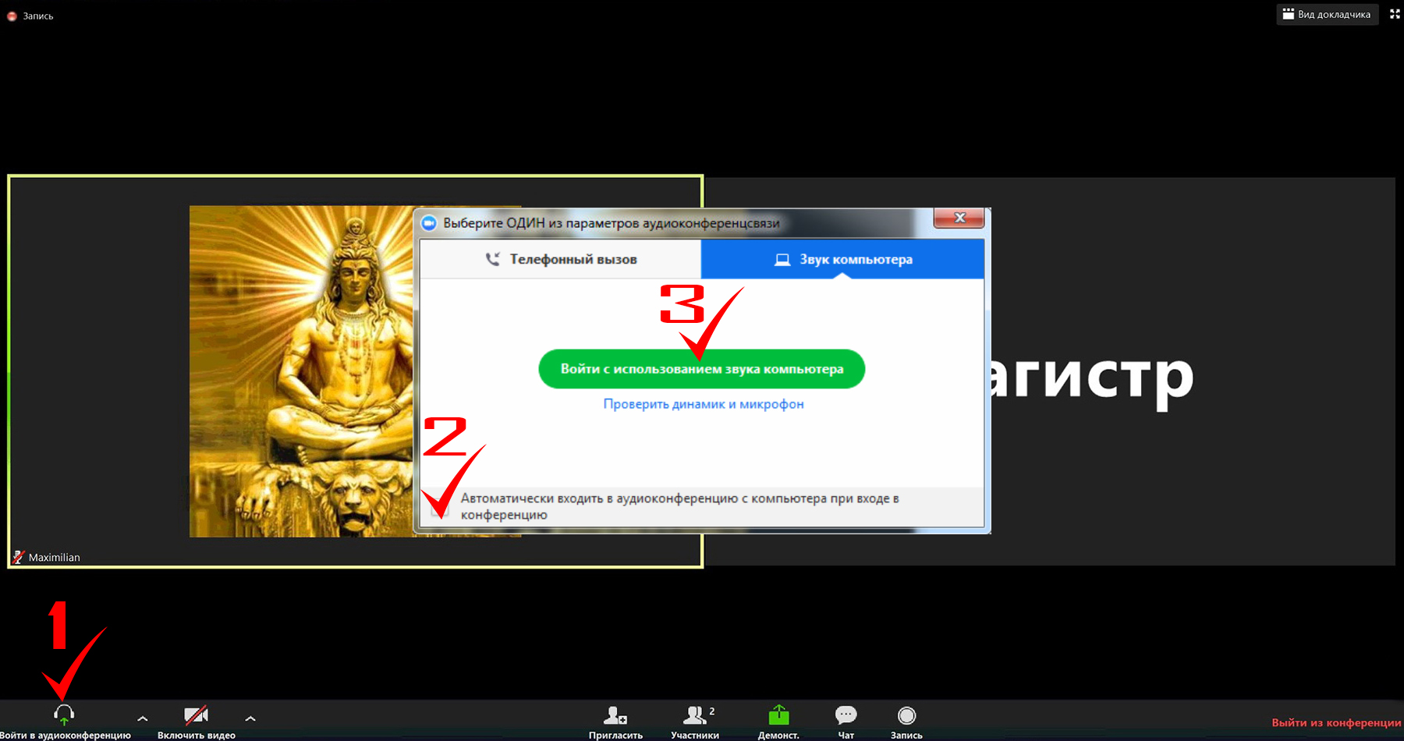Open the Invite (Пригласить) icon
Screen dimensions: 1404x741
point(615,715)
